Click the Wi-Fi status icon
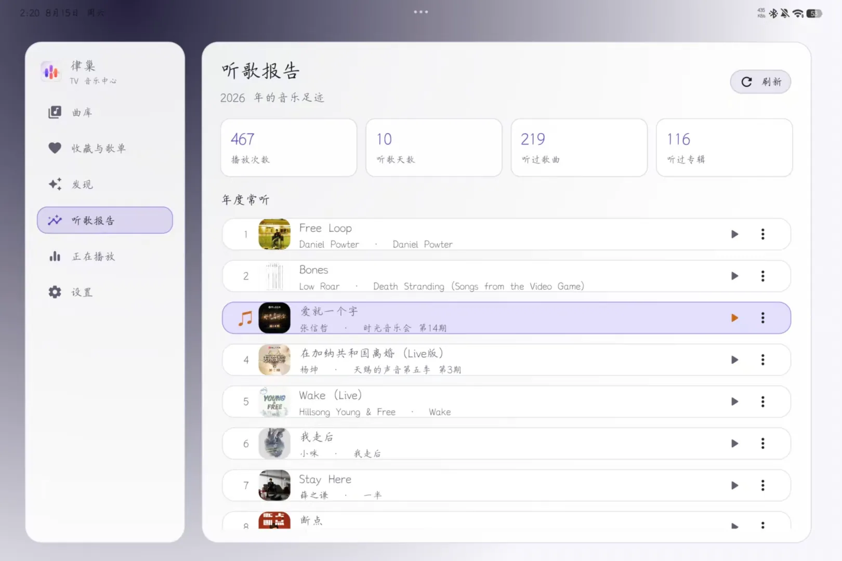The image size is (842, 561). coord(798,14)
